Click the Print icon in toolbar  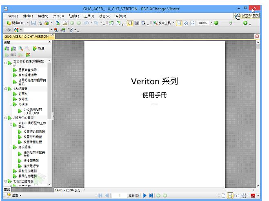tap(40, 23)
